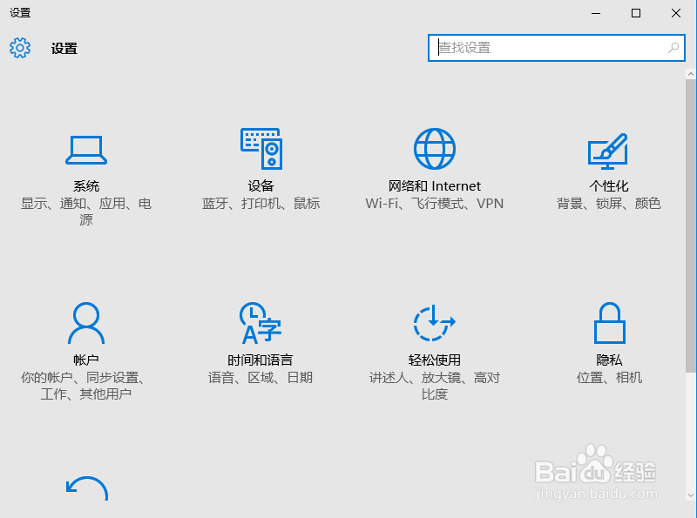Screen dimensions: 697x518
Task: Click the blue settings gear icon
Action: pos(20,48)
